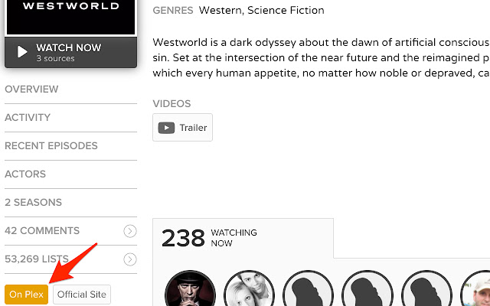Select Actors in the sidebar
The image size is (490, 306).
click(x=25, y=174)
